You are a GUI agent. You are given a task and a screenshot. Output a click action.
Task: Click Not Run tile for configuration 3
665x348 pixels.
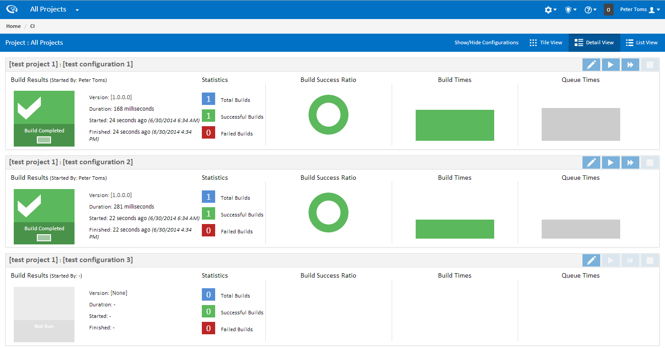coord(44,314)
